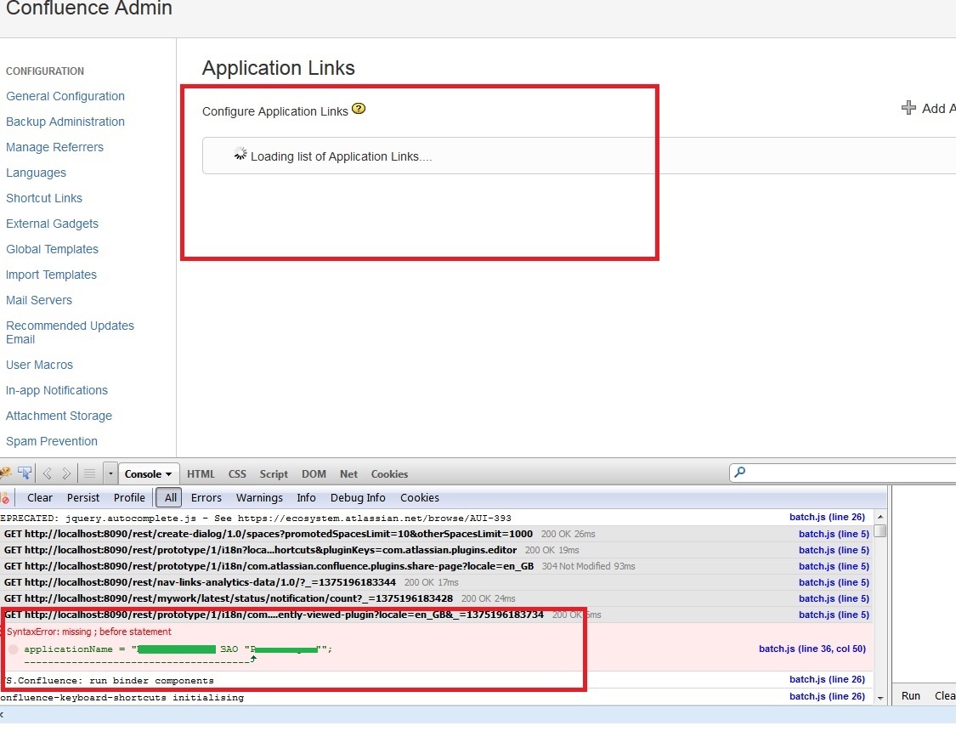Open User Macros page

click(x=40, y=365)
